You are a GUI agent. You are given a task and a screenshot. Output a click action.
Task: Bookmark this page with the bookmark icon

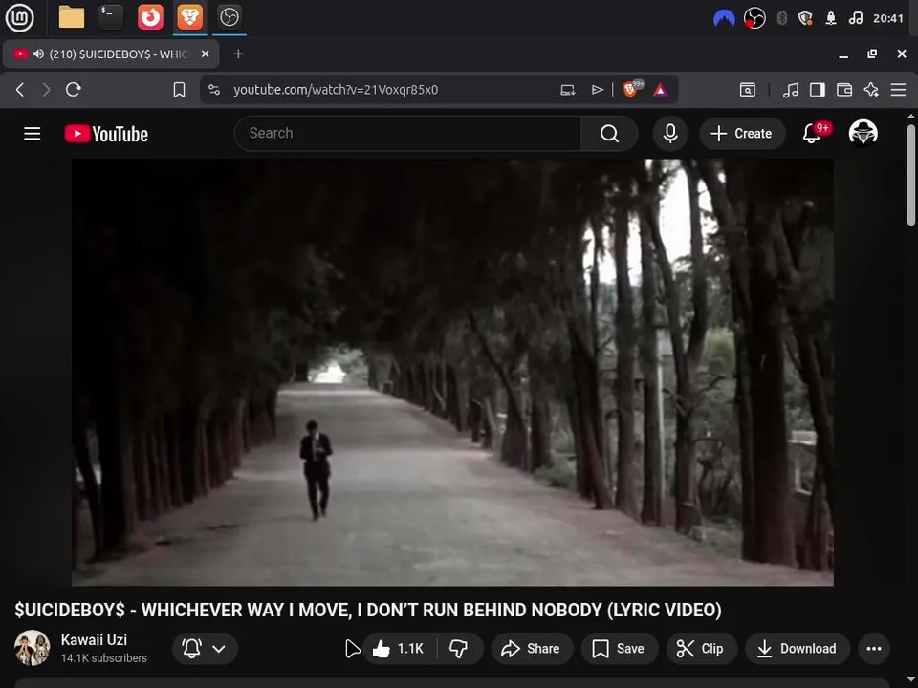[x=179, y=90]
